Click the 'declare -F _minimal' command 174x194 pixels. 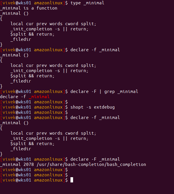(x=95, y=159)
